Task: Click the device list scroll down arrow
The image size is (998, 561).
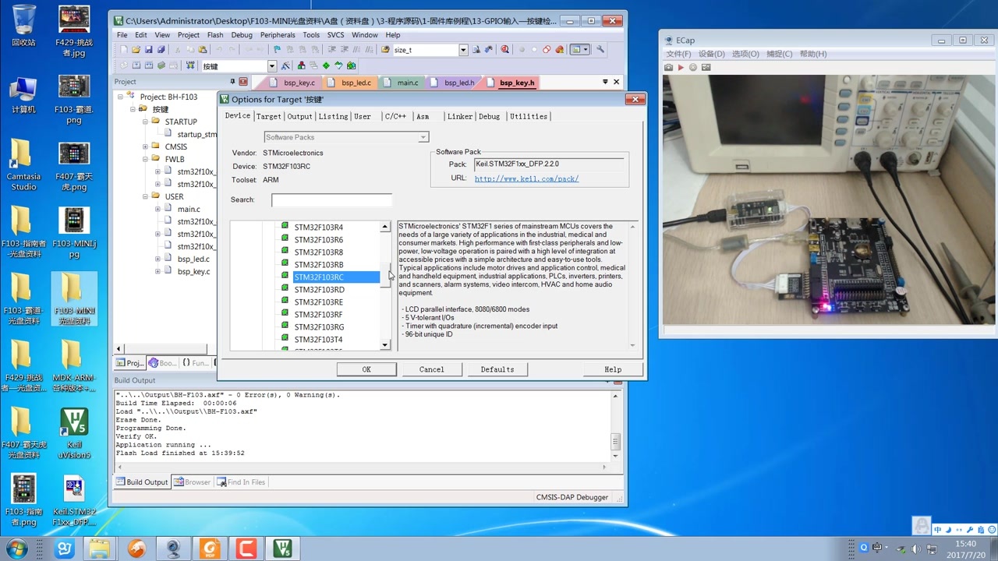Action: [384, 344]
